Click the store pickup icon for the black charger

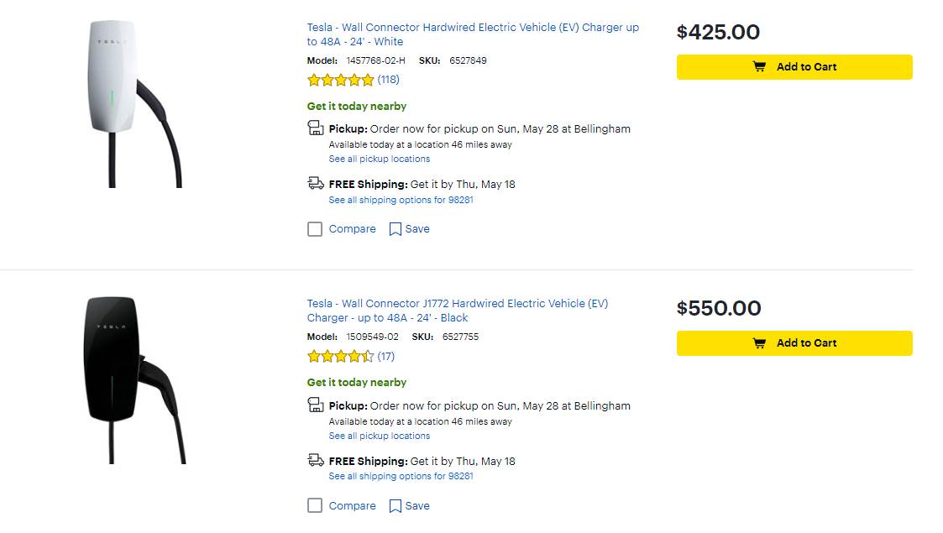pyautogui.click(x=316, y=405)
